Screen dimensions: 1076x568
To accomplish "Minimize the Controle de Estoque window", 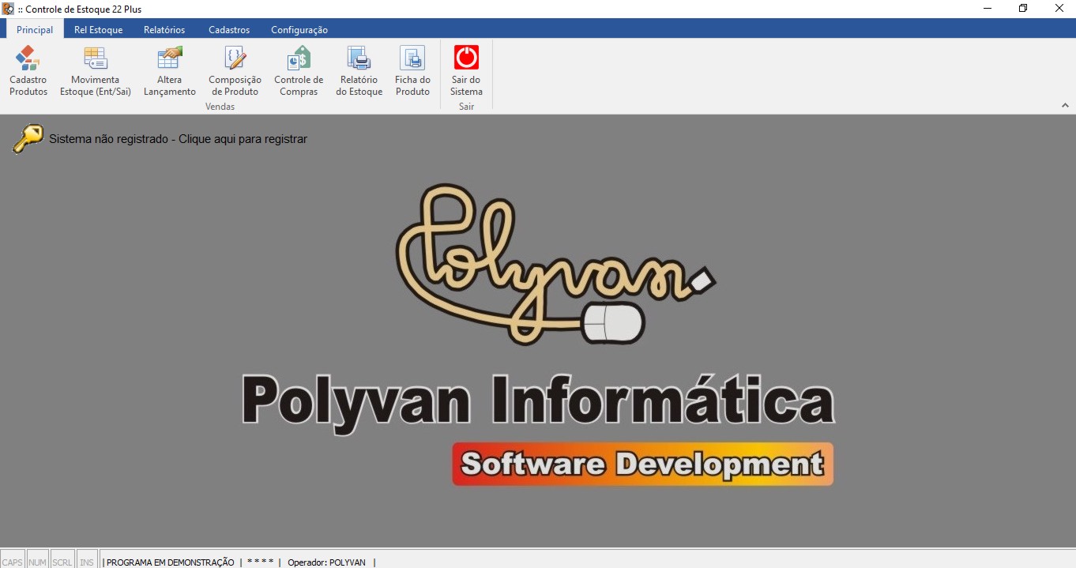I will tap(988, 9).
